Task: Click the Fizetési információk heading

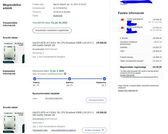Action: (131, 13)
